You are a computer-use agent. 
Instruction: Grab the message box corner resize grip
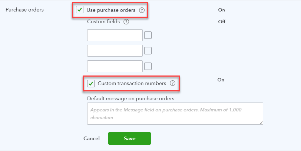pos(261,123)
